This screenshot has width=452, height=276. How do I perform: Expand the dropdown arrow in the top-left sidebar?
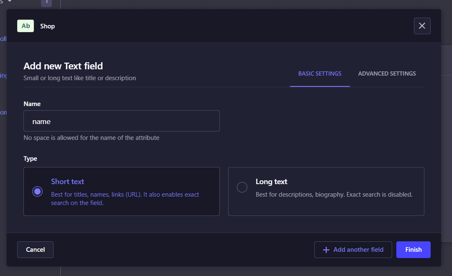(9, 2)
